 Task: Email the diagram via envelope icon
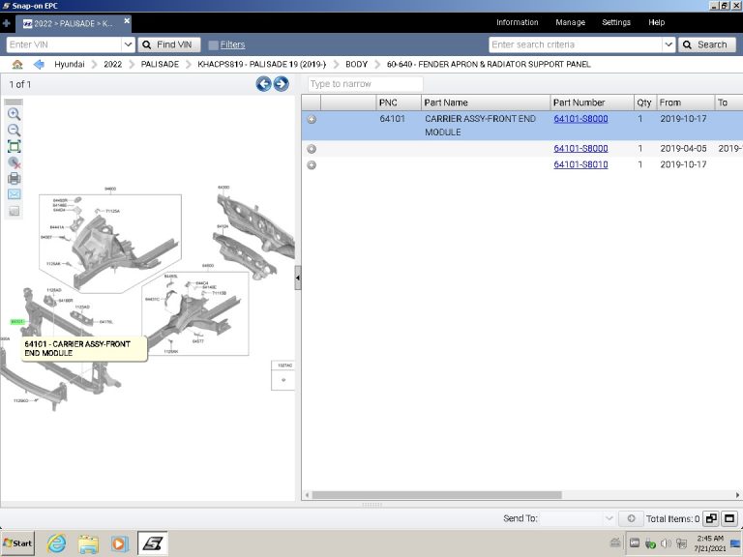pos(14,194)
